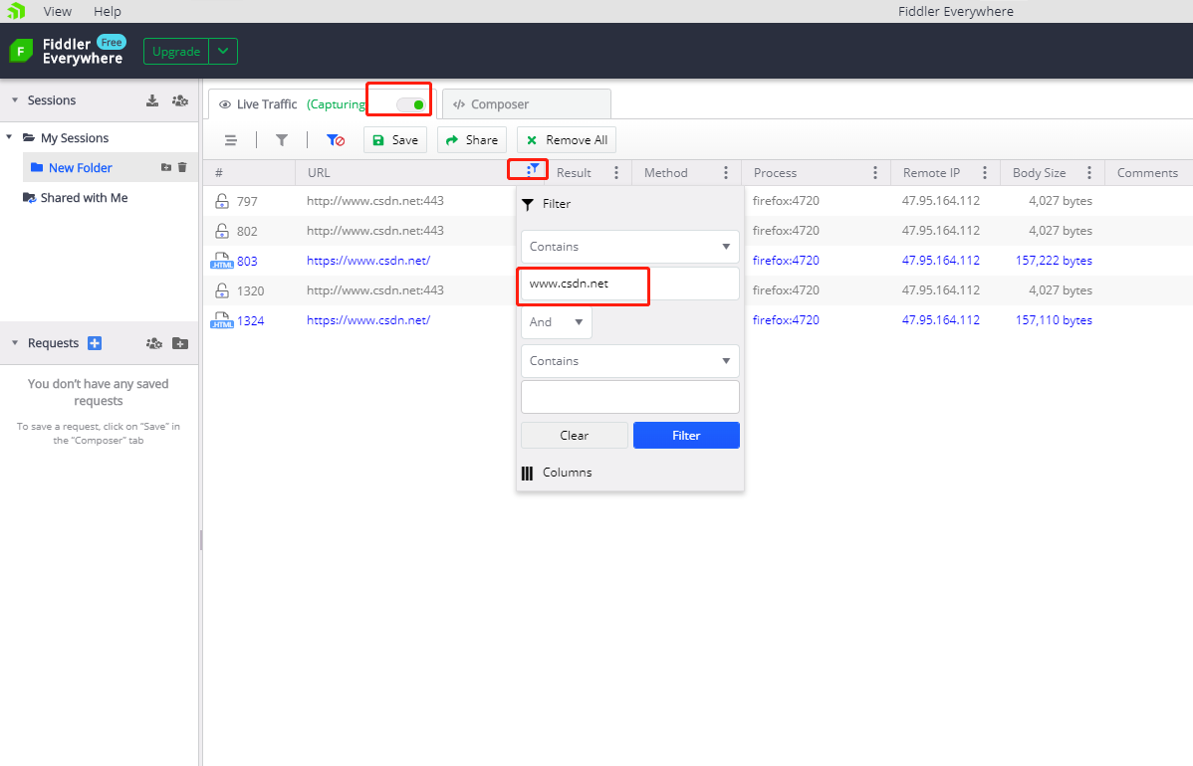
Task: Click the 157,222 bytes body size cell
Action: (x=1054, y=261)
